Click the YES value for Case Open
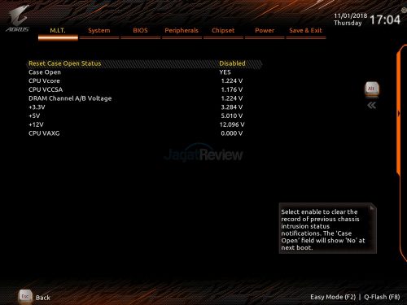 click(x=225, y=72)
